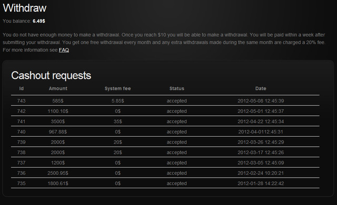Click accepted status of request 738
This screenshot has width=337, height=205.
point(177,152)
